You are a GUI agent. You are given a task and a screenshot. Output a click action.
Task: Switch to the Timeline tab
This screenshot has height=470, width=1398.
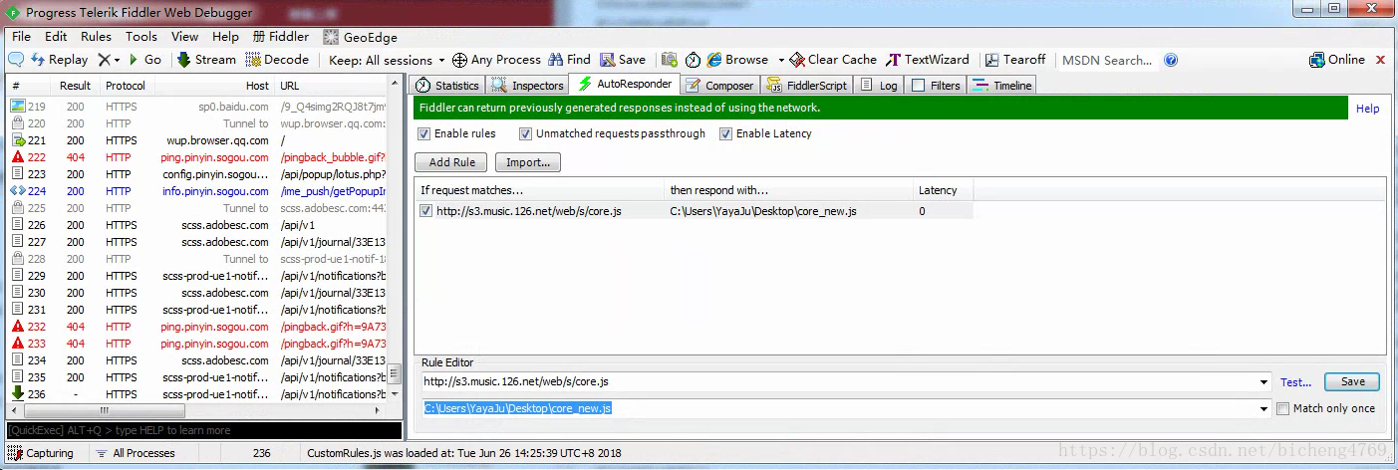coord(1002,86)
